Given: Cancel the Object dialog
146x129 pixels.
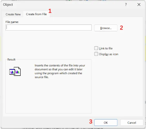Looking at the screenshot, I should 132,123.
